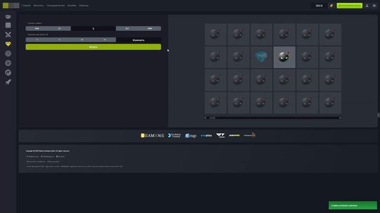The width and height of the screenshot is (380, 213).
Task: Click the Evoplay provider logo
Action: click(x=206, y=135)
